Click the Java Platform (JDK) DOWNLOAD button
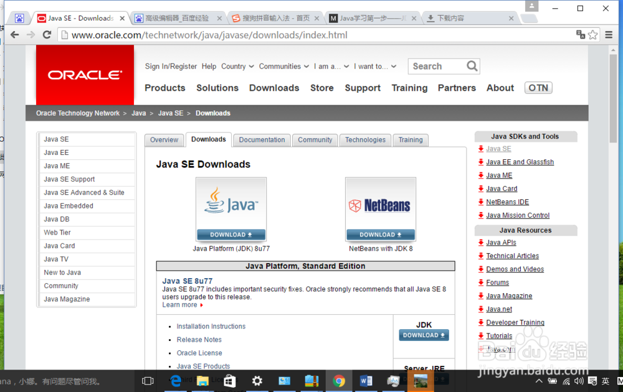This screenshot has width=623, height=392. coord(231,235)
